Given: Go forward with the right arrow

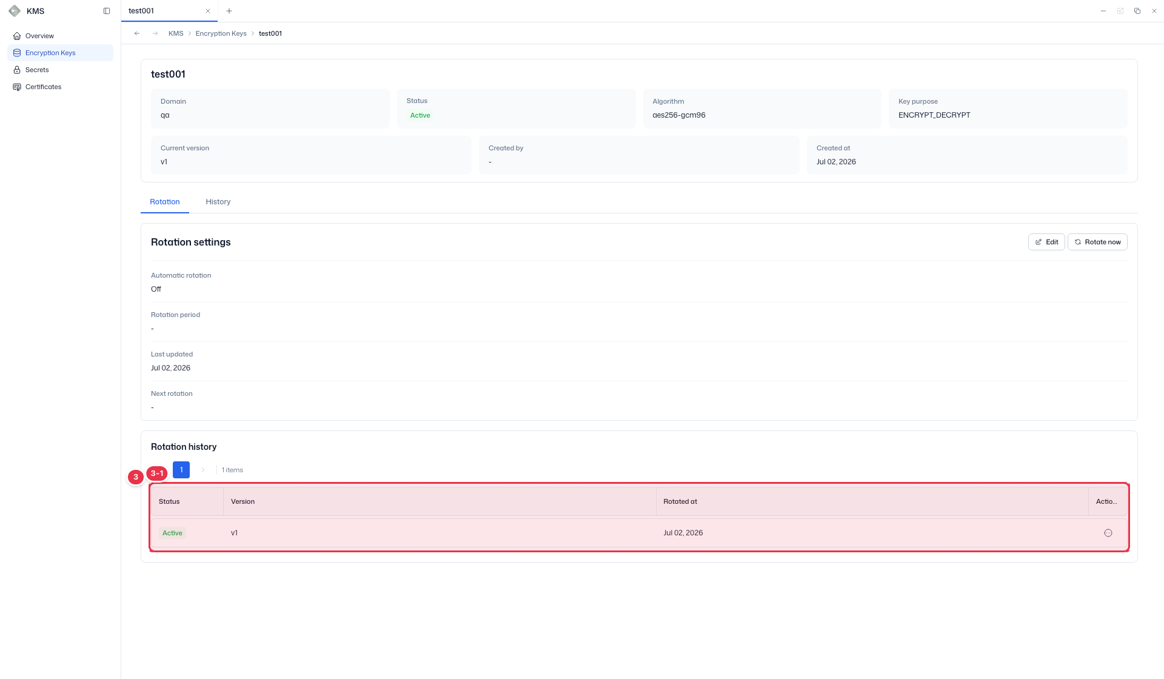Looking at the screenshot, I should pyautogui.click(x=155, y=33).
